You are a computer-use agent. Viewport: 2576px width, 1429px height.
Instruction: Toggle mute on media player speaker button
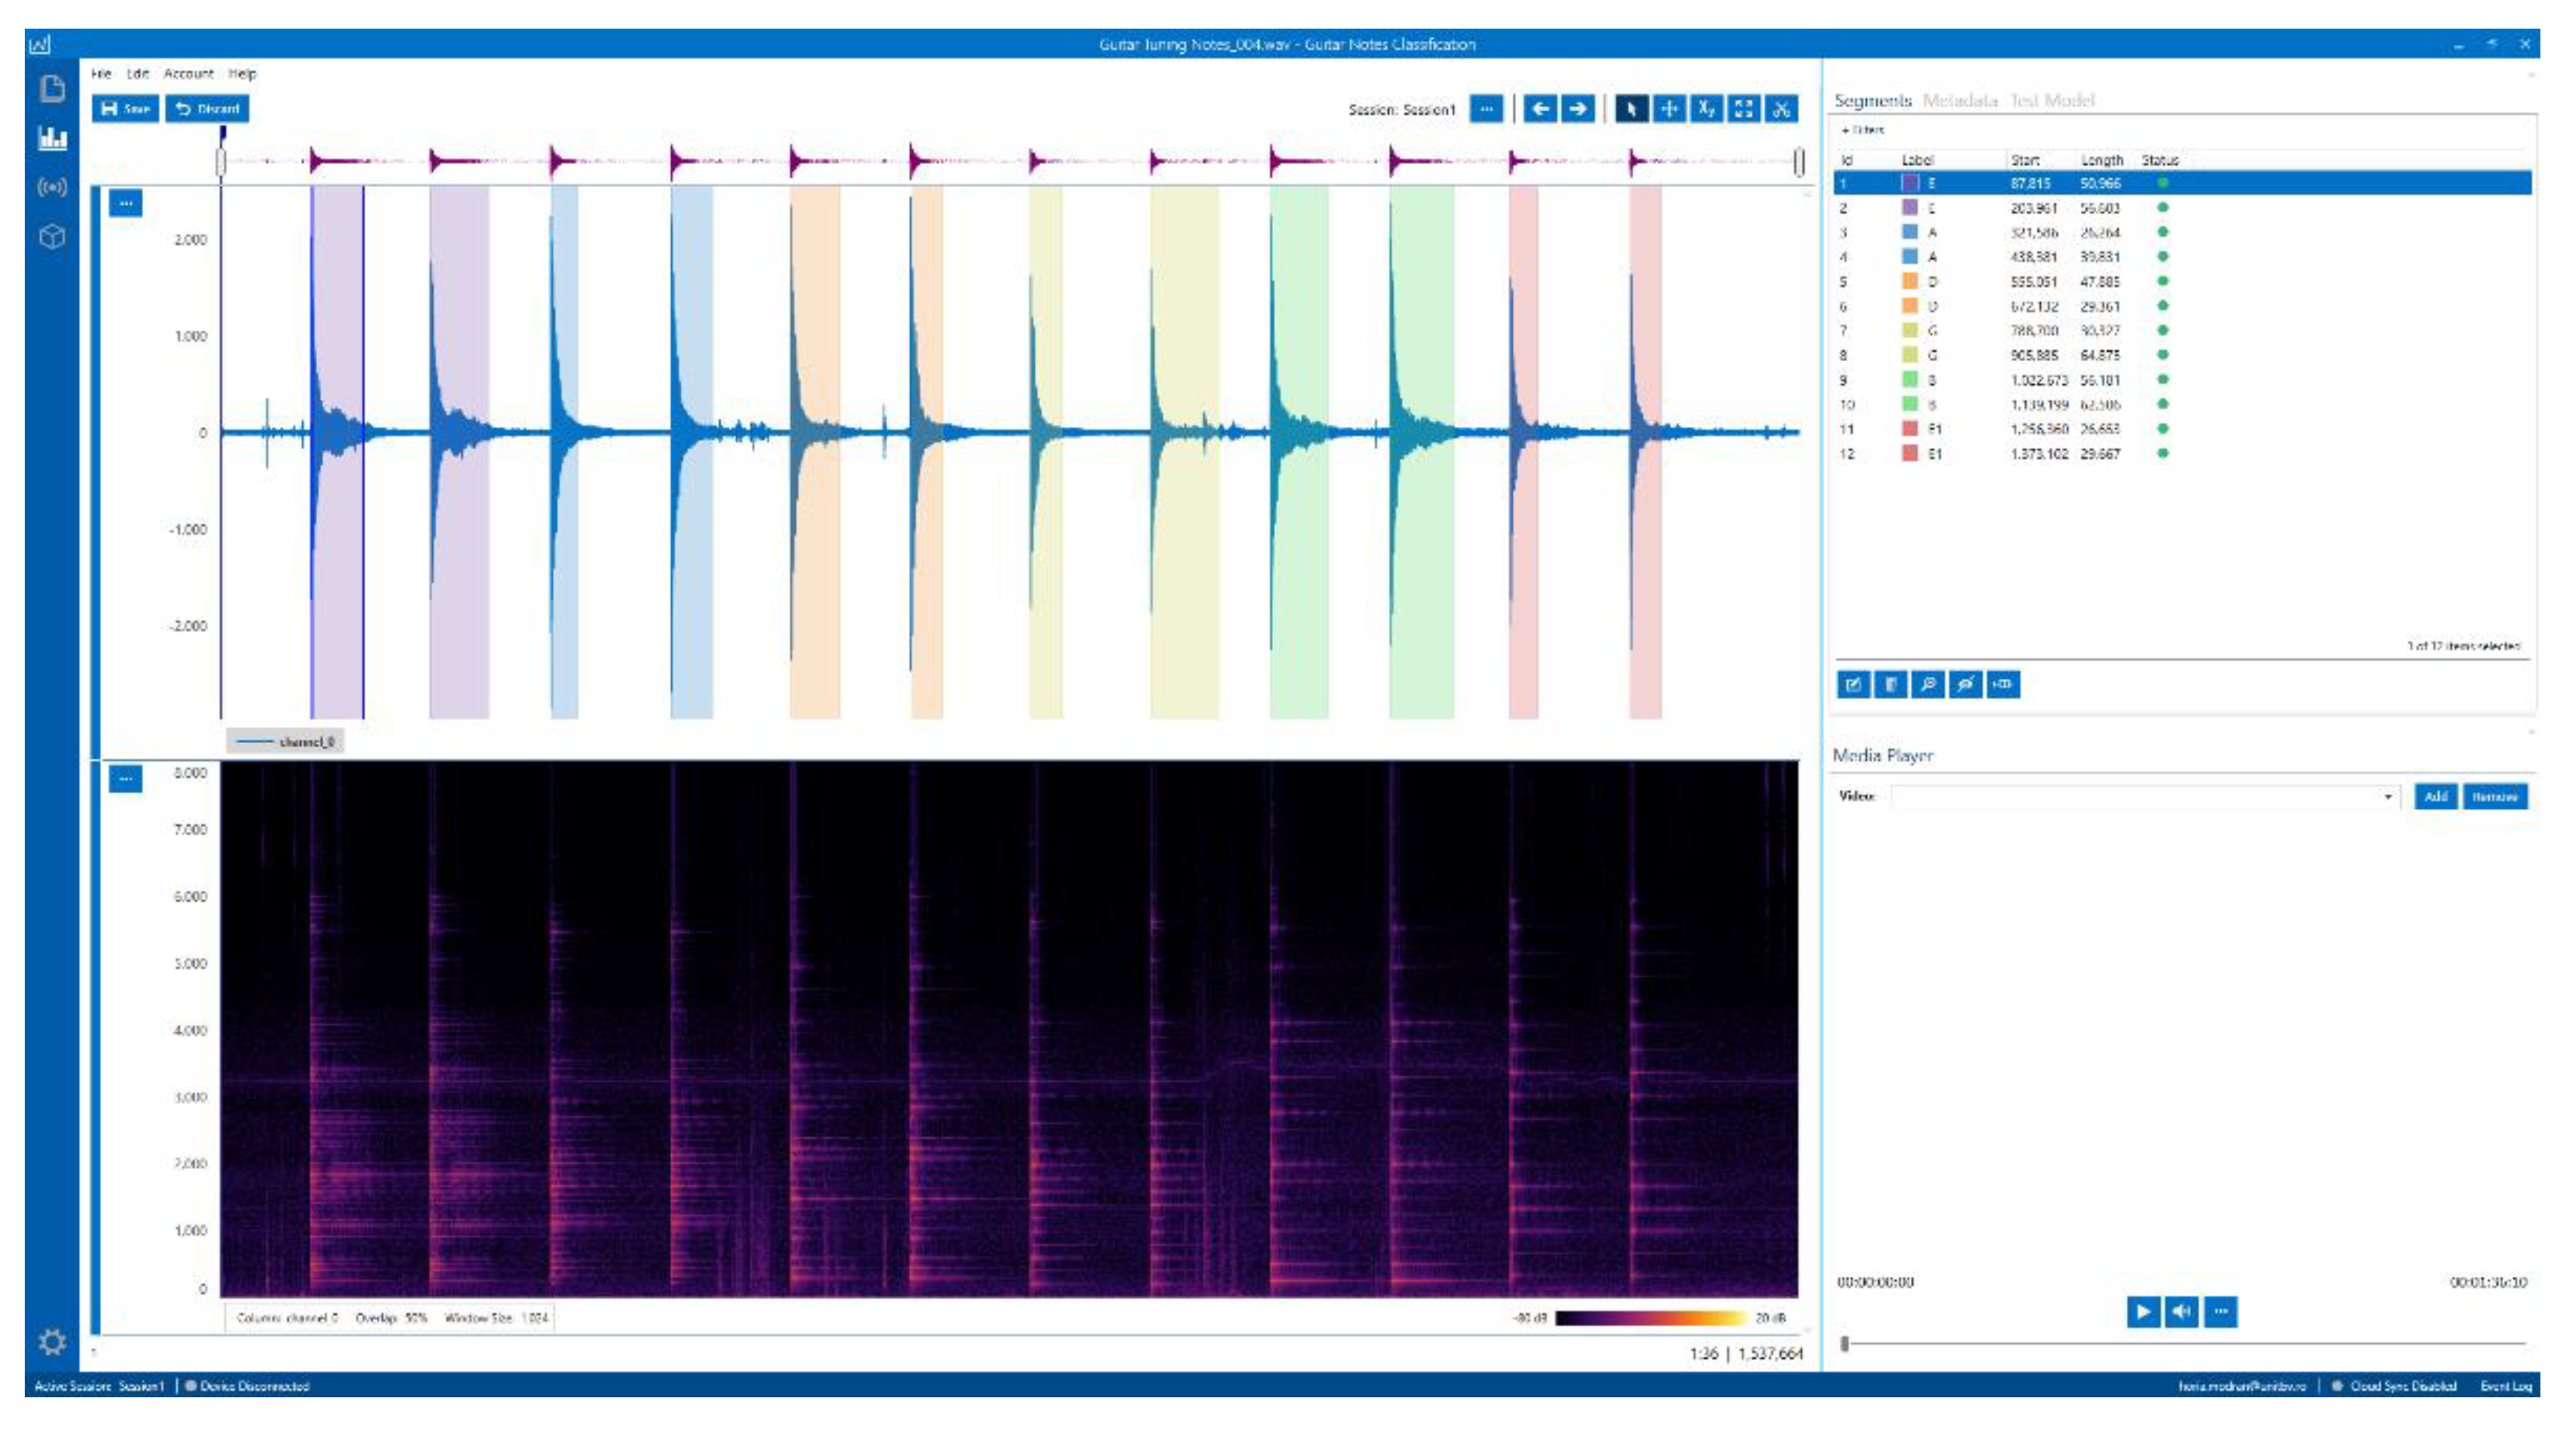2181,1311
